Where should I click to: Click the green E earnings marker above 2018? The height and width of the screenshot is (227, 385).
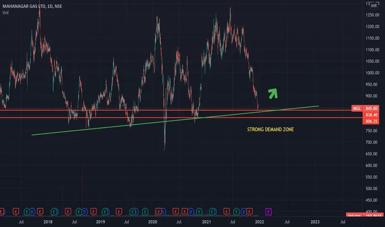pyautogui.click(x=54, y=212)
